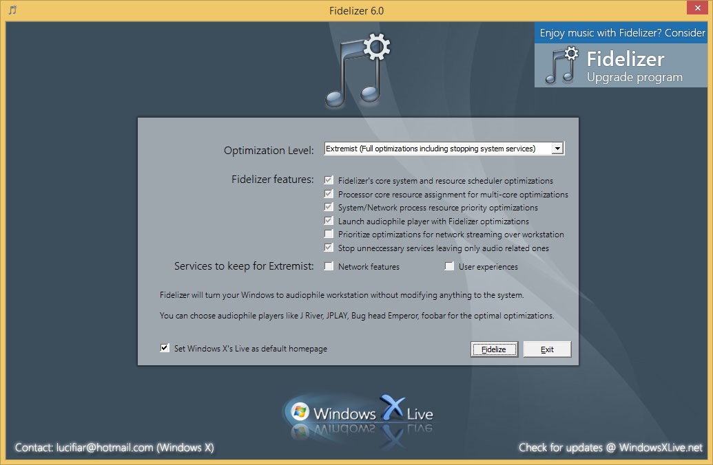
Task: Click the 'Fidelizer 6.0' window title
Action: click(357, 10)
